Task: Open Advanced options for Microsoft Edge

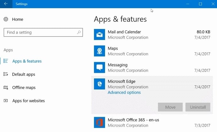Action: pos(124,92)
